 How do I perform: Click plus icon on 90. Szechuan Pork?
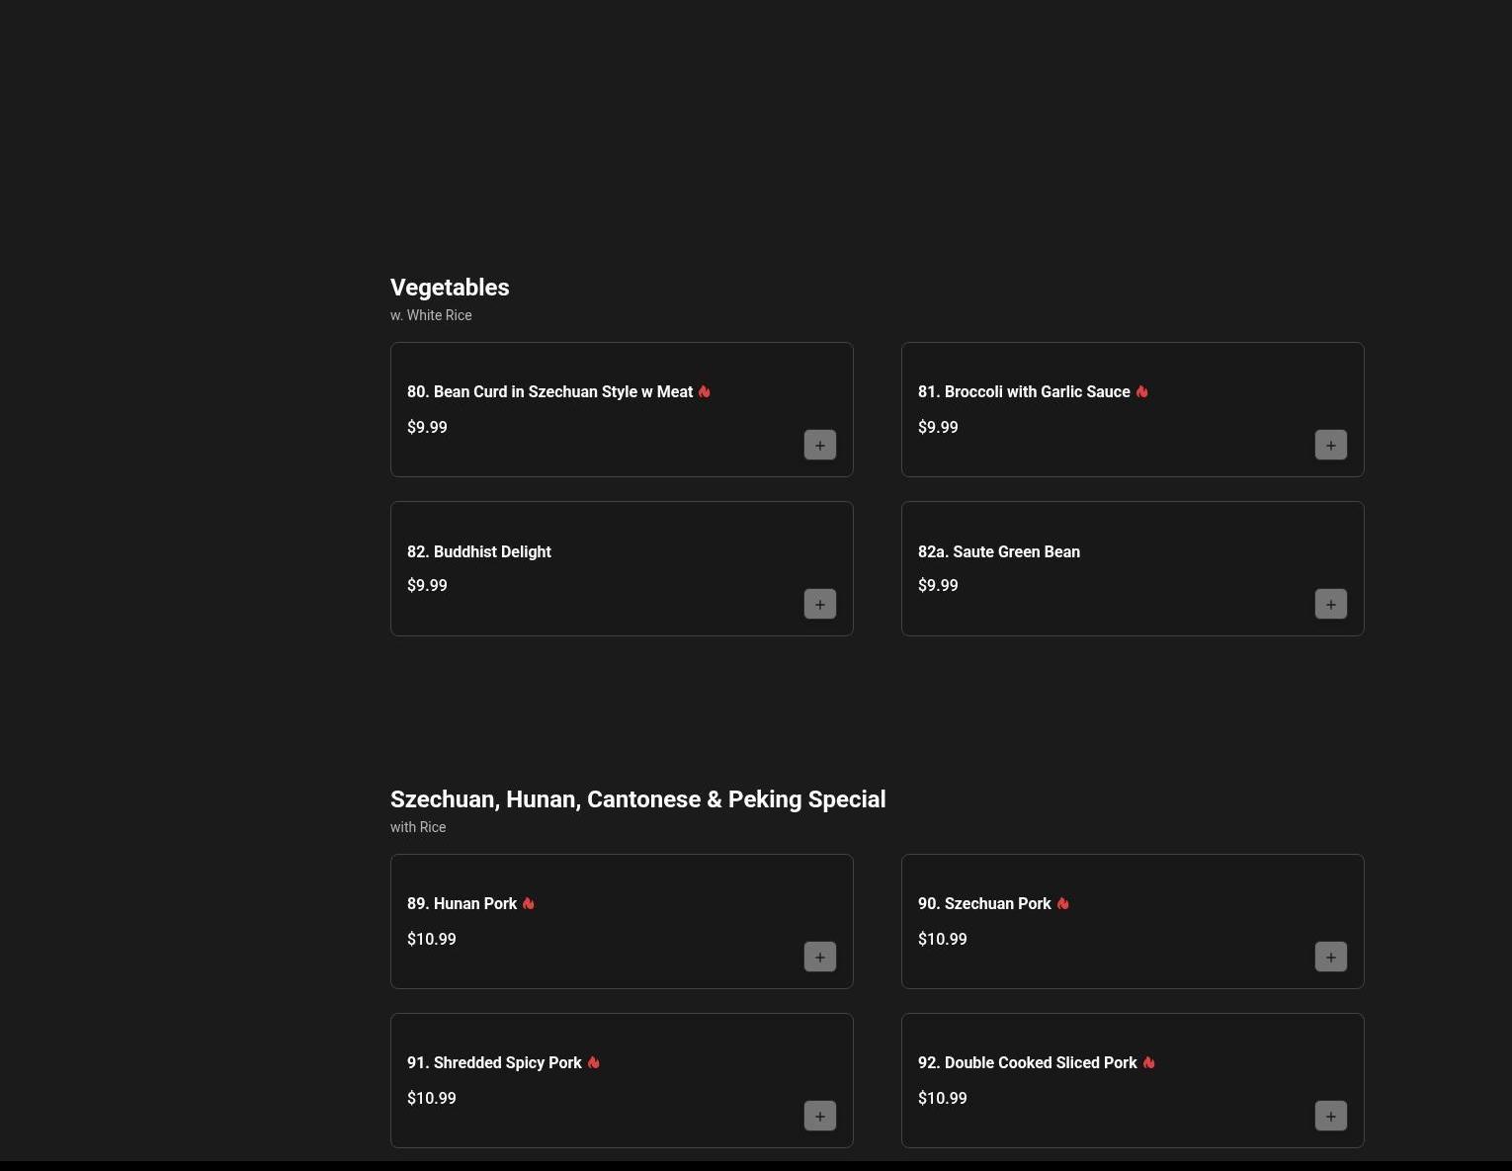(x=1331, y=957)
